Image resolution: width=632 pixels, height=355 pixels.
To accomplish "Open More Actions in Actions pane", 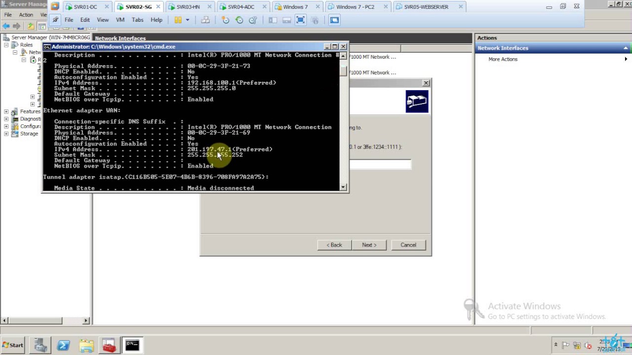I will point(503,59).
